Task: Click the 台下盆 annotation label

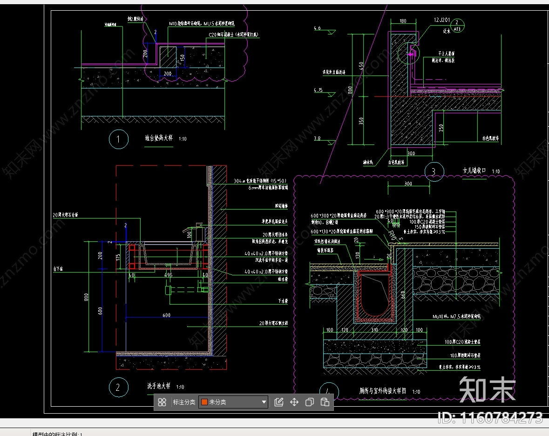Action: pos(58,269)
